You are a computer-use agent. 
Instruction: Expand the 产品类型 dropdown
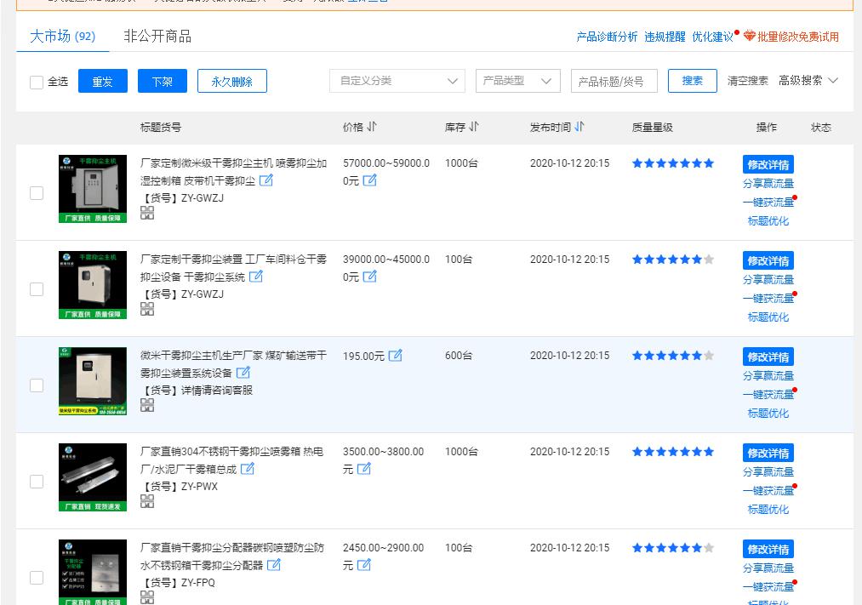pos(517,80)
